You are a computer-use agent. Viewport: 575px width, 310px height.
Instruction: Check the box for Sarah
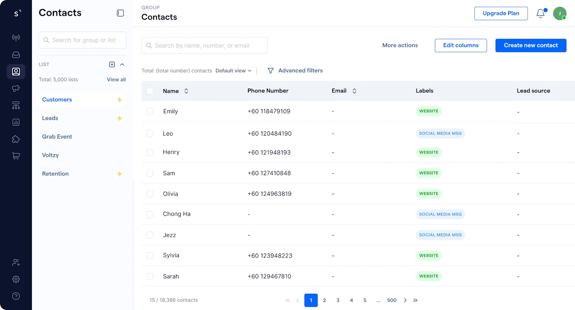pos(150,277)
